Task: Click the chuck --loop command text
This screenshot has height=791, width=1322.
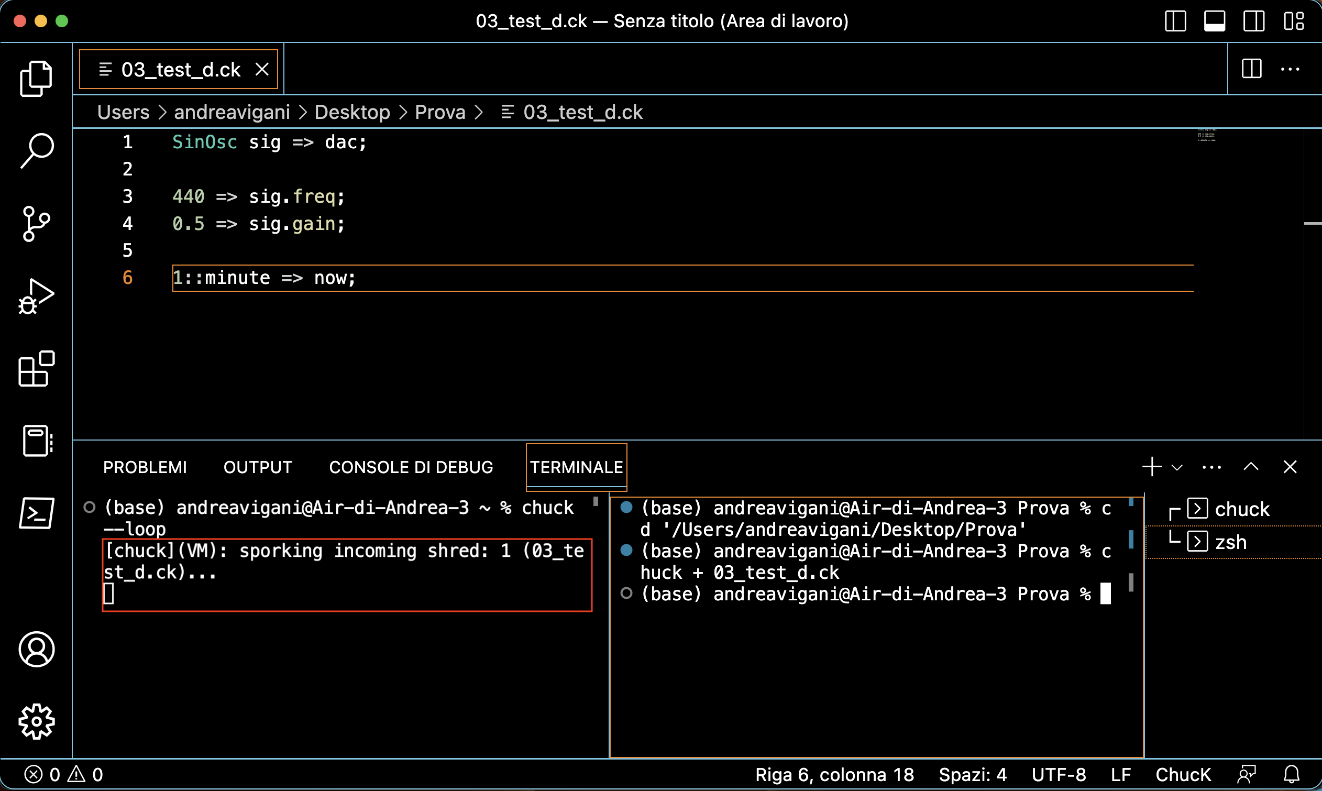Action: pos(338,518)
